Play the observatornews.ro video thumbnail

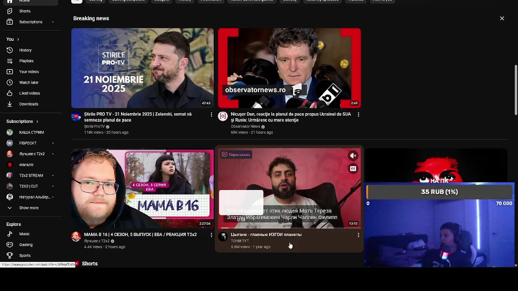pos(289,68)
